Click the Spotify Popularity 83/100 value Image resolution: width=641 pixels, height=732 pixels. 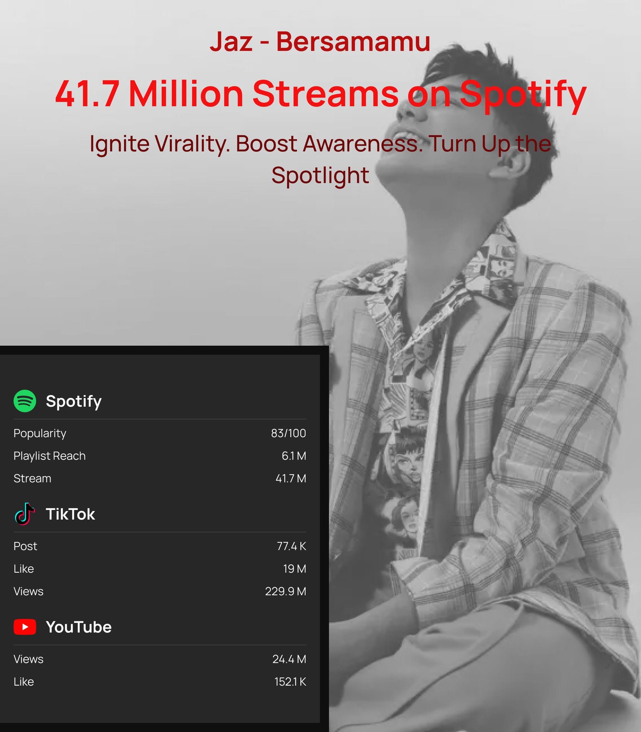click(x=288, y=433)
